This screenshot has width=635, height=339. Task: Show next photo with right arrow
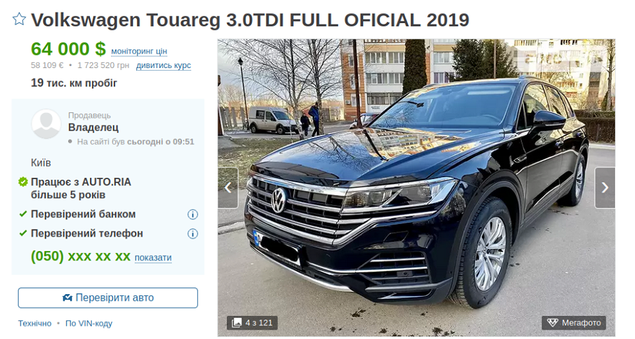click(605, 188)
